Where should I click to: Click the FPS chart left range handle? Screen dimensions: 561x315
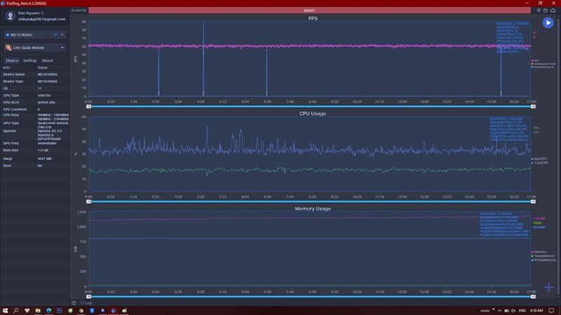[89, 106]
